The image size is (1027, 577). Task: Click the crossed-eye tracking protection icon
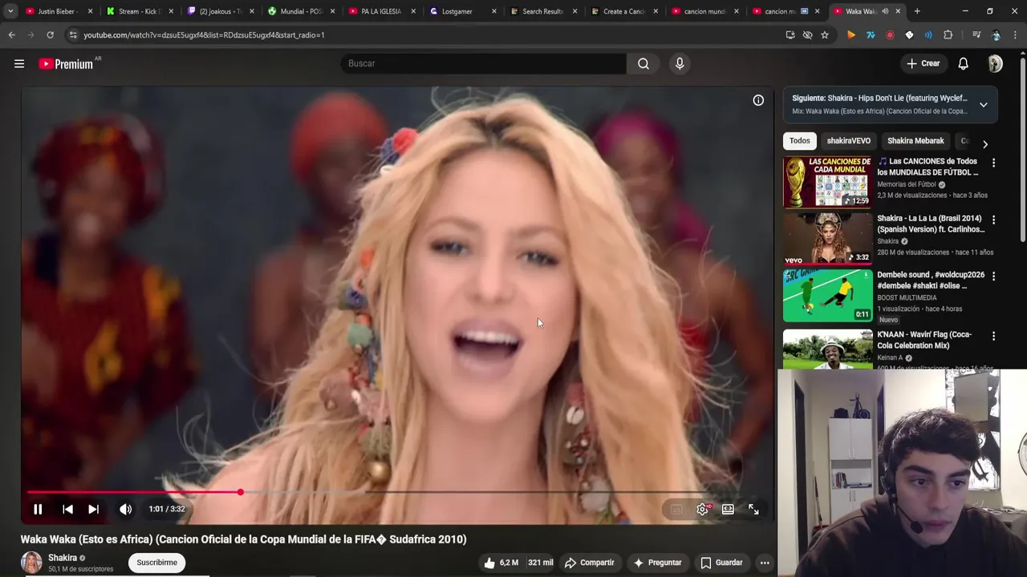tap(807, 35)
